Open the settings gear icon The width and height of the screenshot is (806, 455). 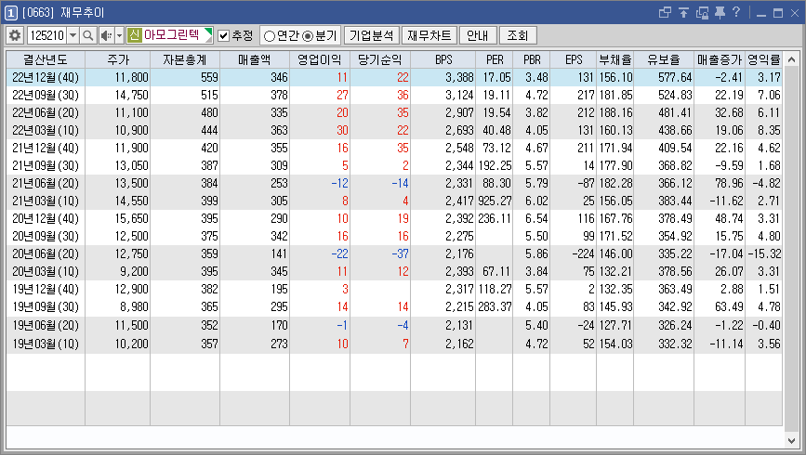[15, 35]
